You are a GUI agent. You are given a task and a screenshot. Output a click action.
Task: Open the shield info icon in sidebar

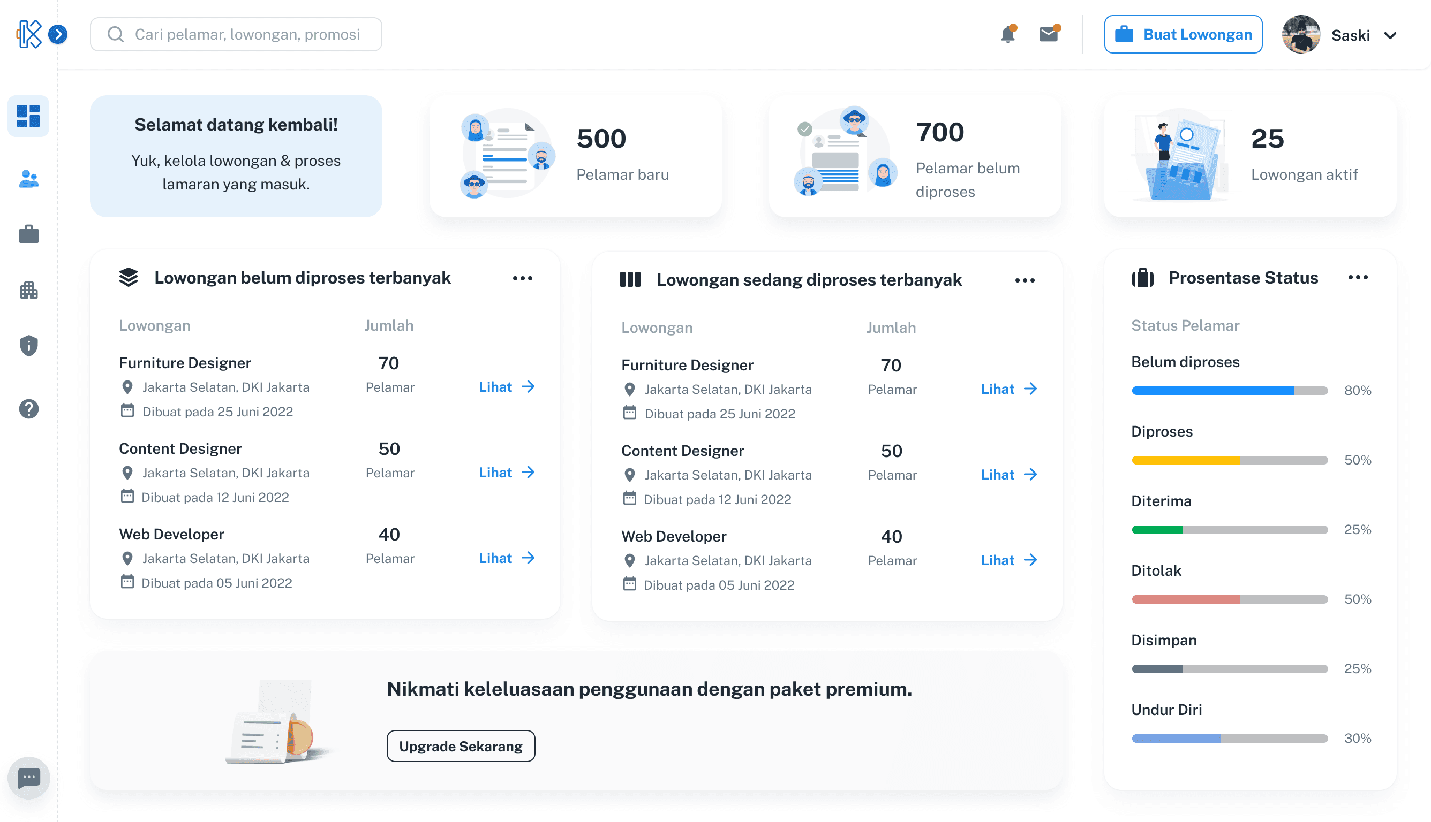[28, 346]
